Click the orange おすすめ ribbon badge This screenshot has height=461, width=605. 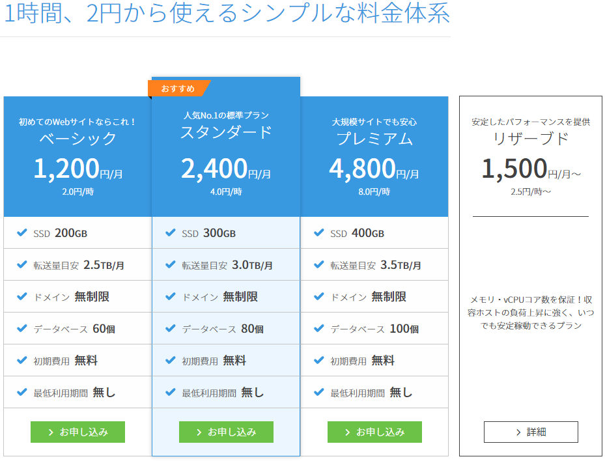[x=178, y=89]
